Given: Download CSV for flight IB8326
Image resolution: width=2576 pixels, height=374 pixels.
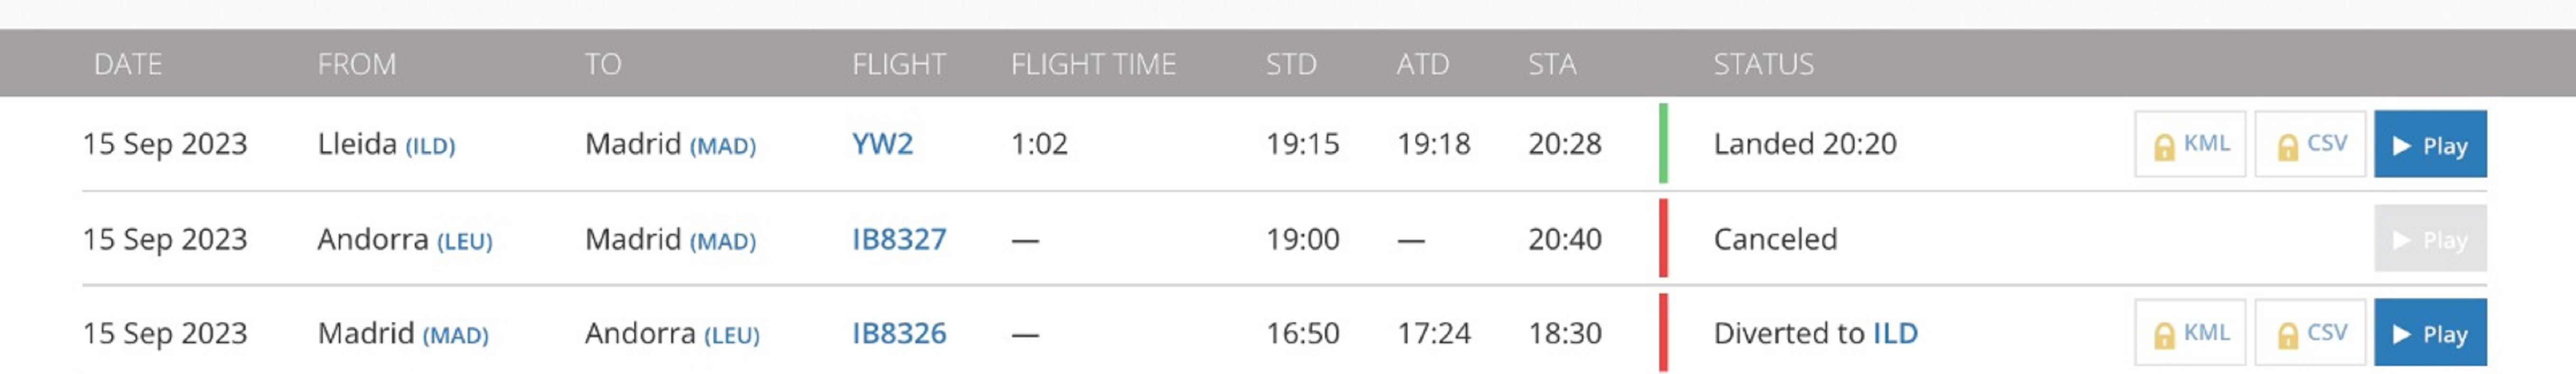Looking at the screenshot, I should [x=2310, y=333].
